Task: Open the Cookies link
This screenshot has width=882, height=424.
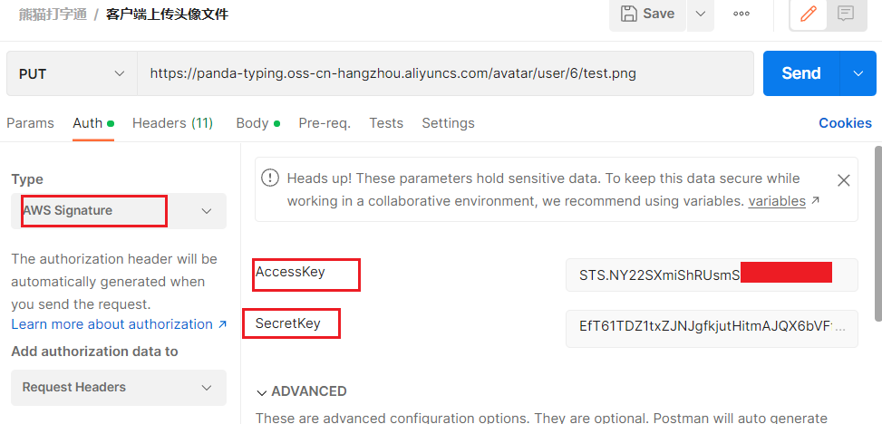Action: (845, 123)
